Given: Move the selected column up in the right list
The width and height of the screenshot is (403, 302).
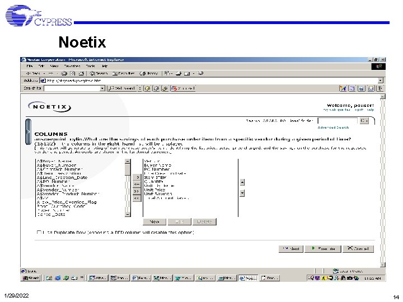Looking at the screenshot, I should 242,182.
